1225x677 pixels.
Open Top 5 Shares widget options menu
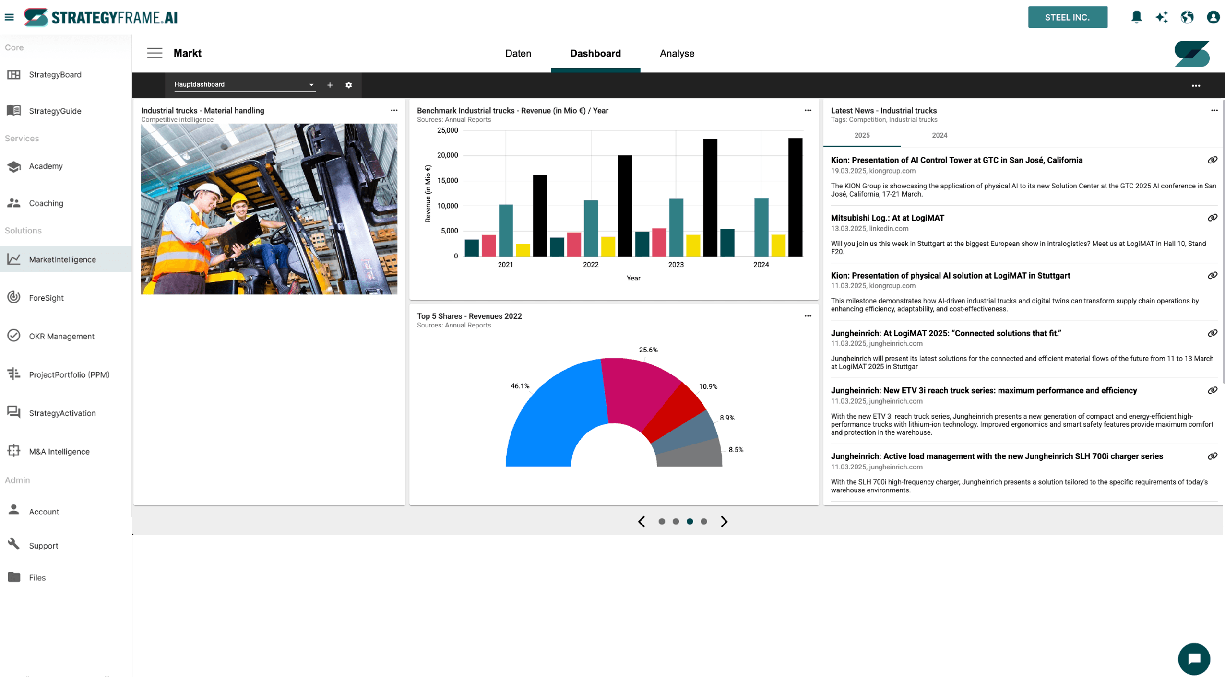click(x=808, y=316)
